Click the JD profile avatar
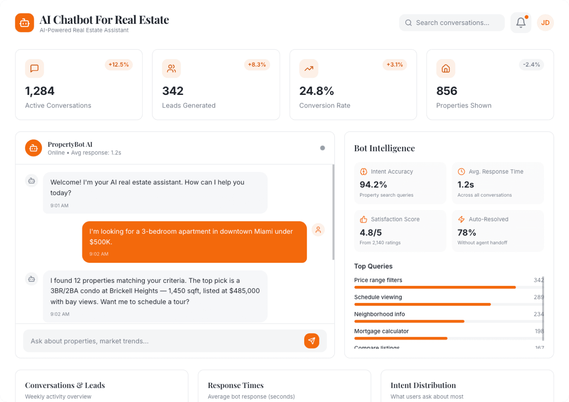Viewport: 569px width, 402px height. 545,23
